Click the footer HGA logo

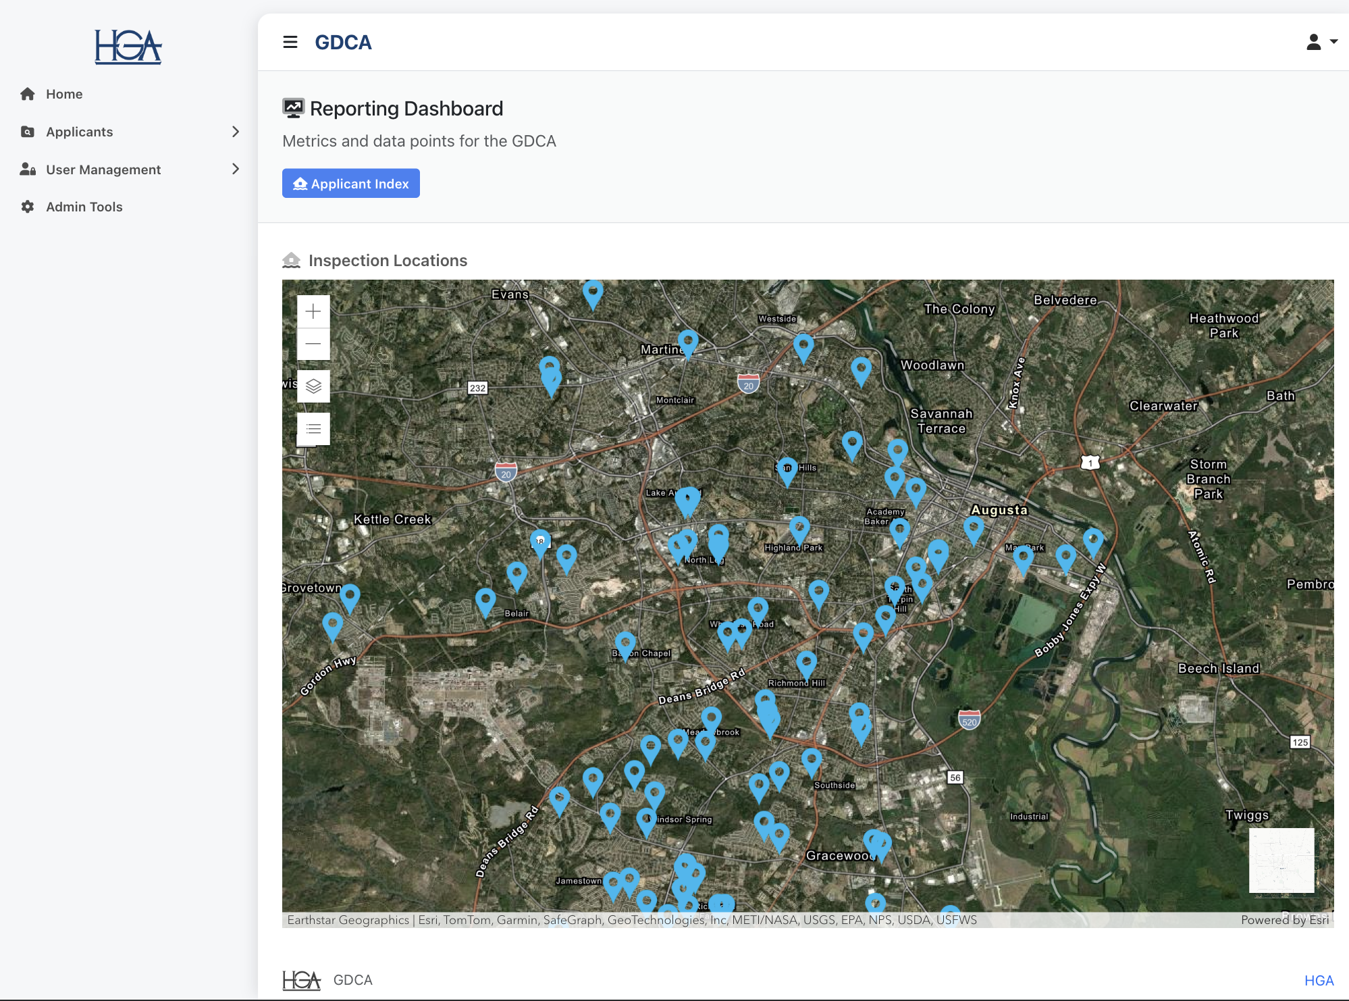[301, 980]
